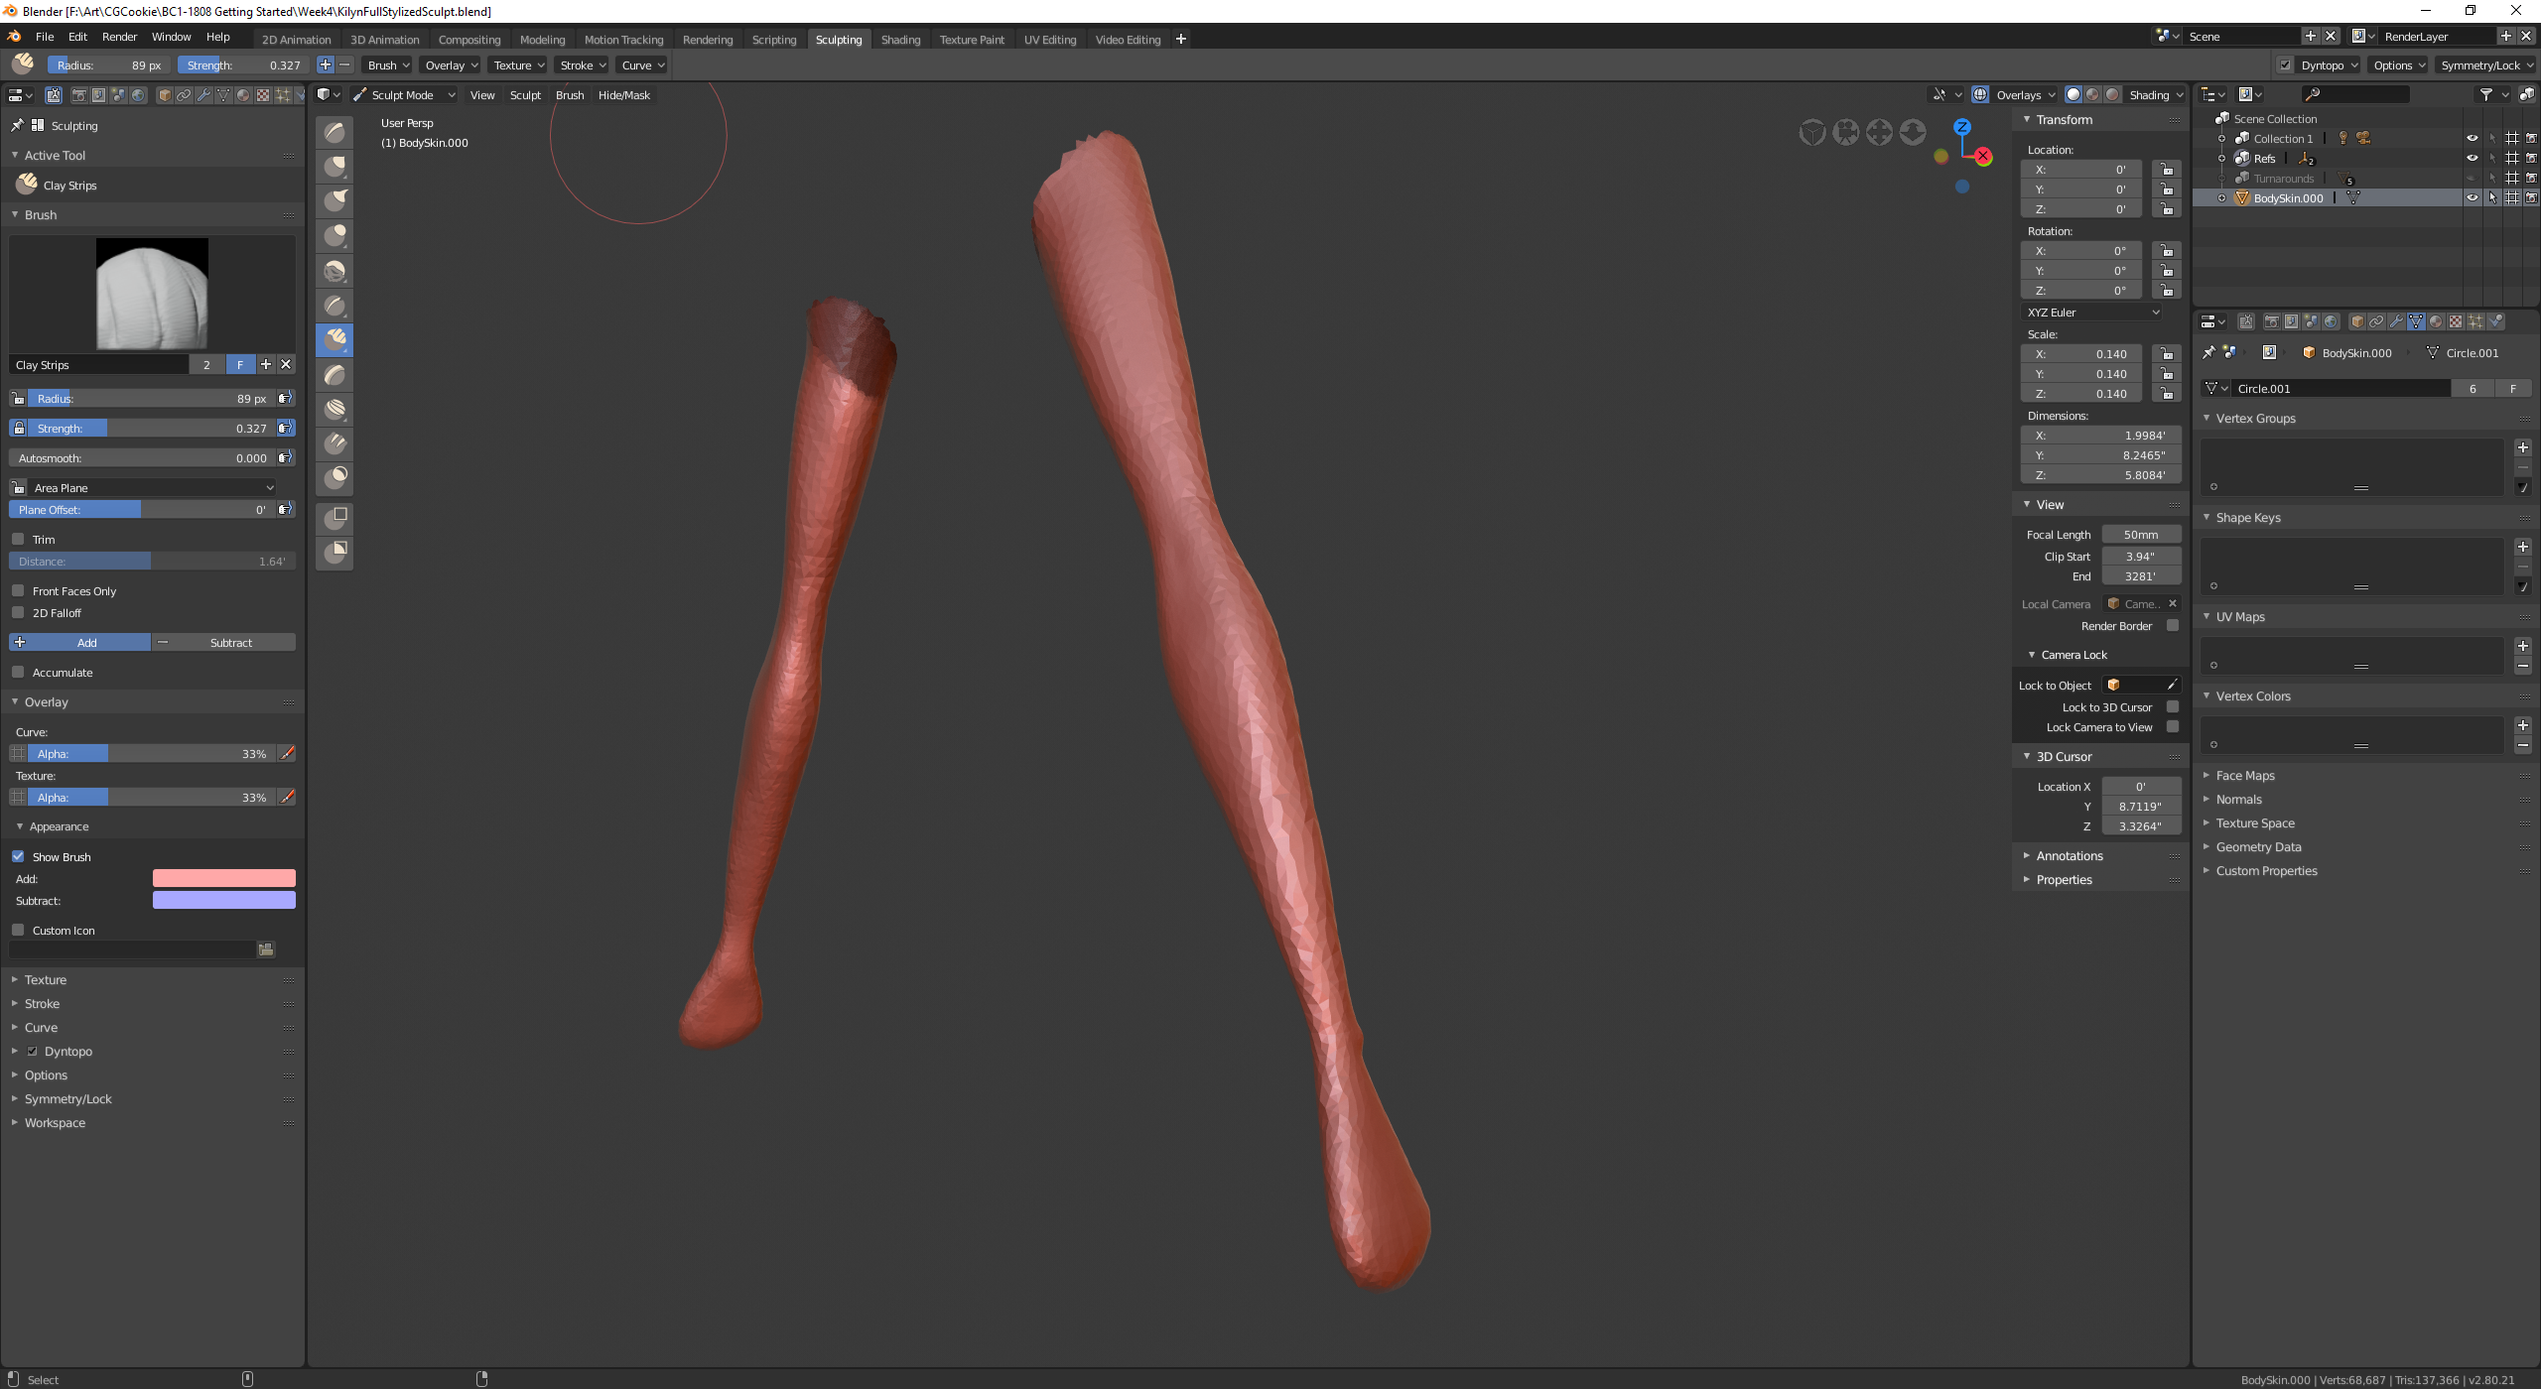The height and width of the screenshot is (1389, 2541).
Task: Enable the Front Faces Only checkbox
Action: point(18,590)
